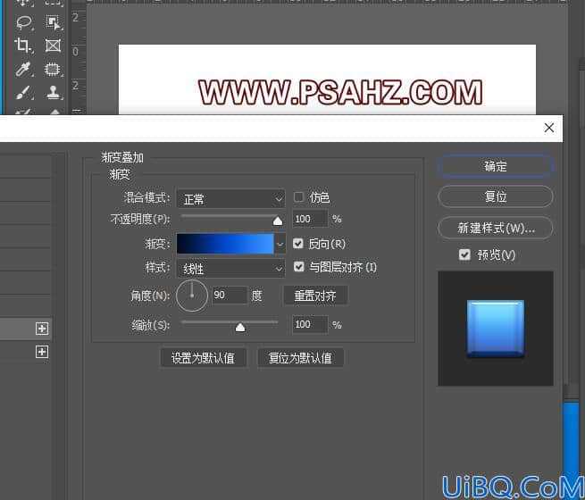Screen dimensions: 585x500
Task: Select the Spot Healing tool
Action: [x=53, y=70]
